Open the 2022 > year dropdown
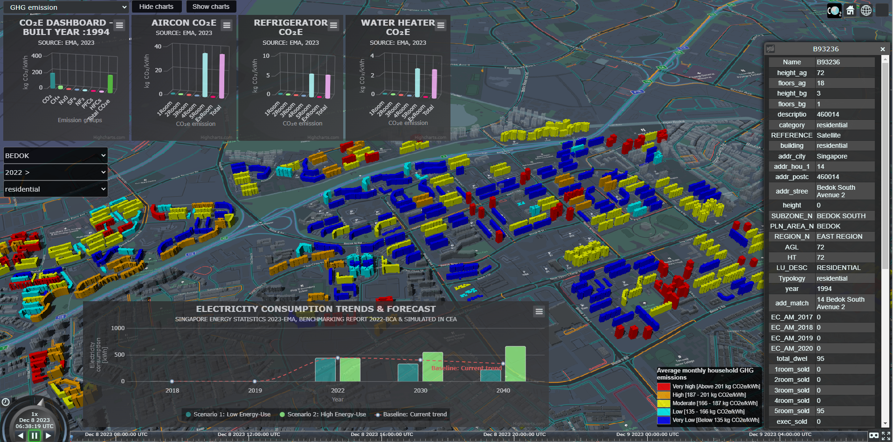 click(x=55, y=173)
